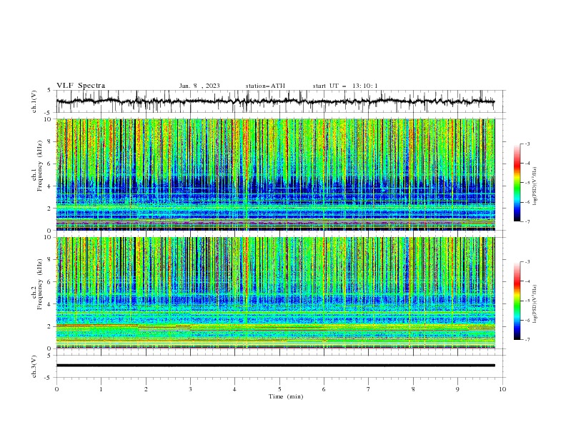
Task: Select the "start UT = 13:10:1" text
Action: click(345, 86)
